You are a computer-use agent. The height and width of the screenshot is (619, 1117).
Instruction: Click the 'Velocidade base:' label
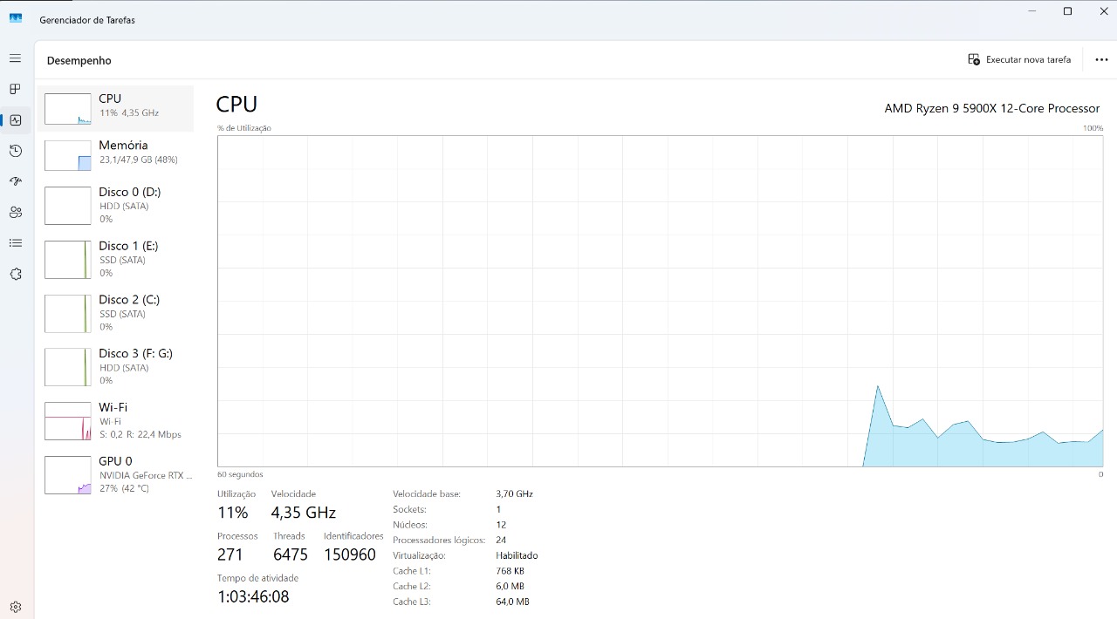pos(427,493)
